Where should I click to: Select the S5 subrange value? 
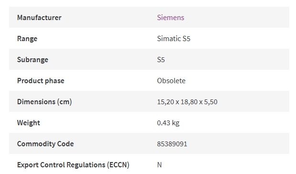161,60
